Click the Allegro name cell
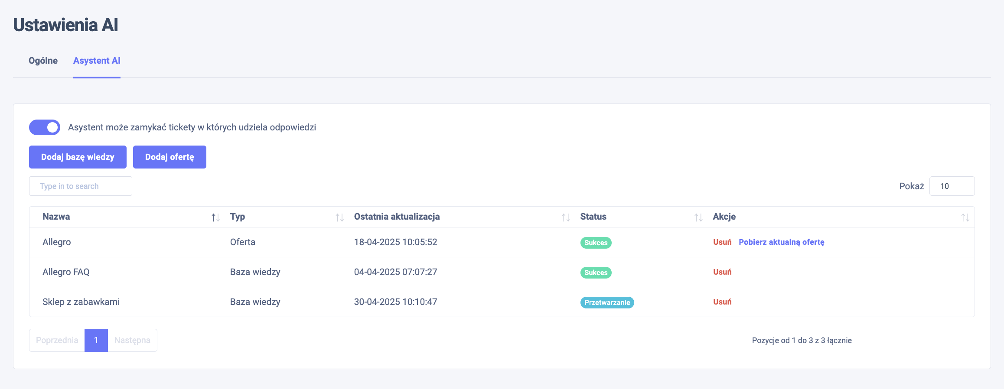Screen dimensions: 1004x389 point(57,242)
